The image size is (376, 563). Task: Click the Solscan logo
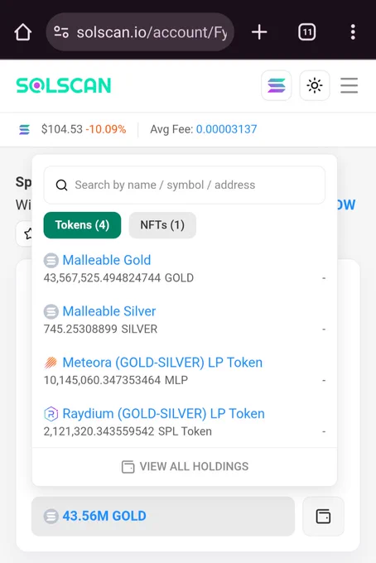coord(64,85)
